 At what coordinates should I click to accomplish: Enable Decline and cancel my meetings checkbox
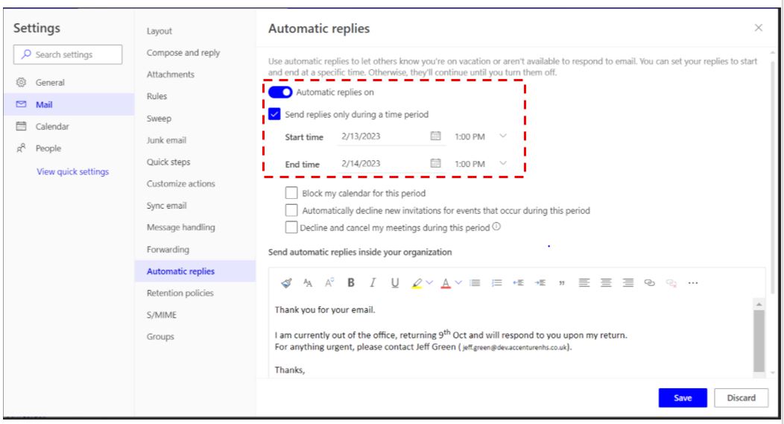pos(291,227)
